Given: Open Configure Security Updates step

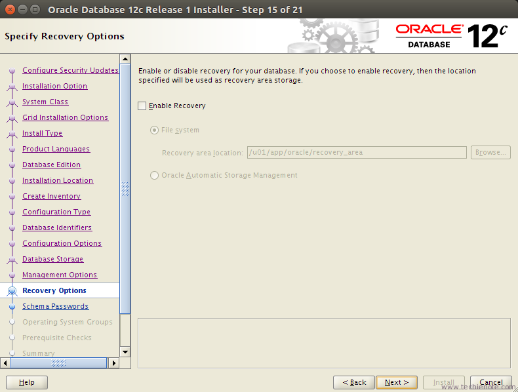Looking at the screenshot, I should click(70, 70).
